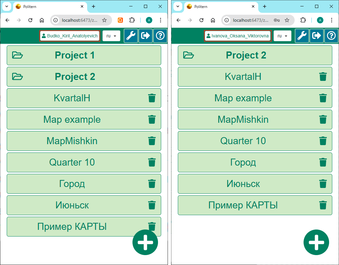This screenshot has width=339, height=265.
Task: Delete KvartalH map in left window
Action: click(152, 98)
